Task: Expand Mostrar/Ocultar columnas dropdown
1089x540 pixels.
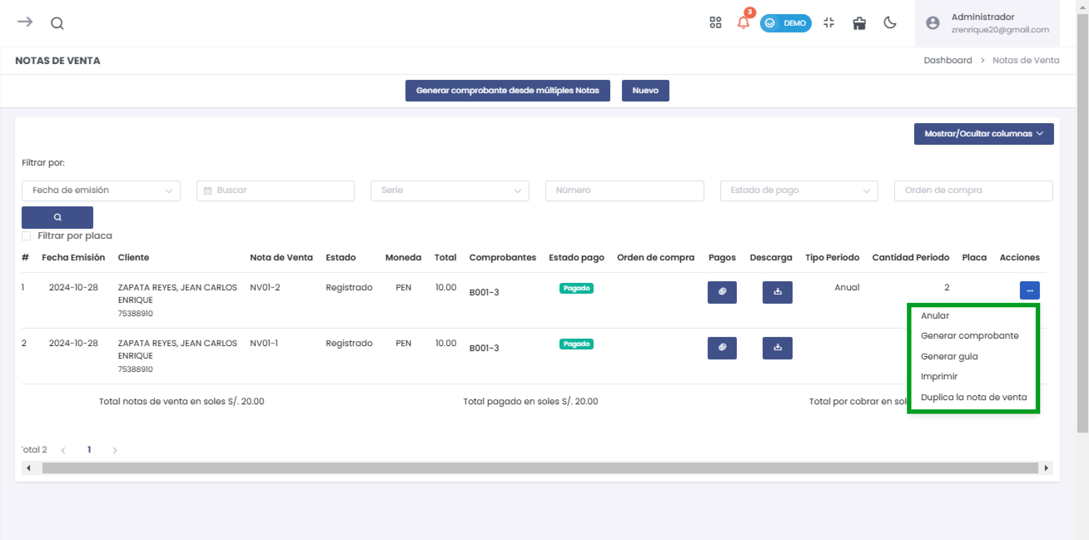Action: click(x=983, y=133)
